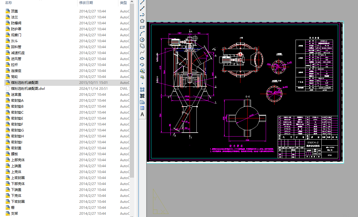Click the file icon next to 法兰
The image size is (358, 217).
pyautogui.click(x=8, y=17)
